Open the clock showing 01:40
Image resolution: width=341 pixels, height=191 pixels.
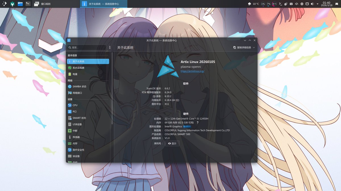pyautogui.click(x=327, y=4)
